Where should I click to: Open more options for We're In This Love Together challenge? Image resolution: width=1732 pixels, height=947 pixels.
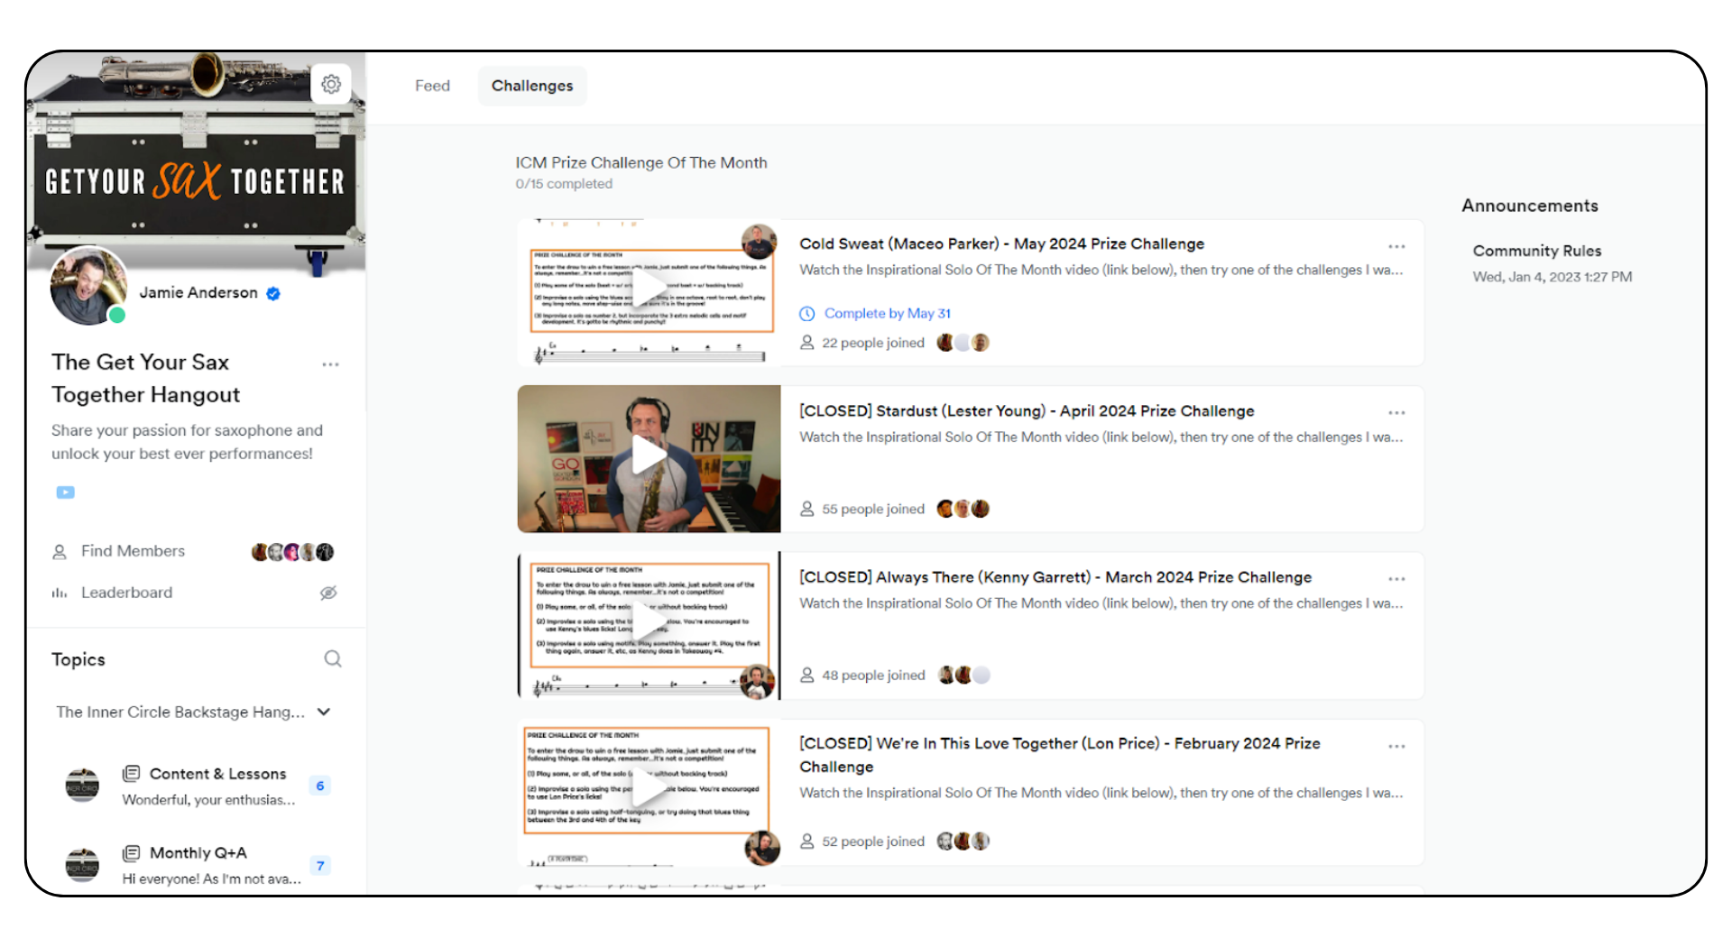click(x=1396, y=746)
